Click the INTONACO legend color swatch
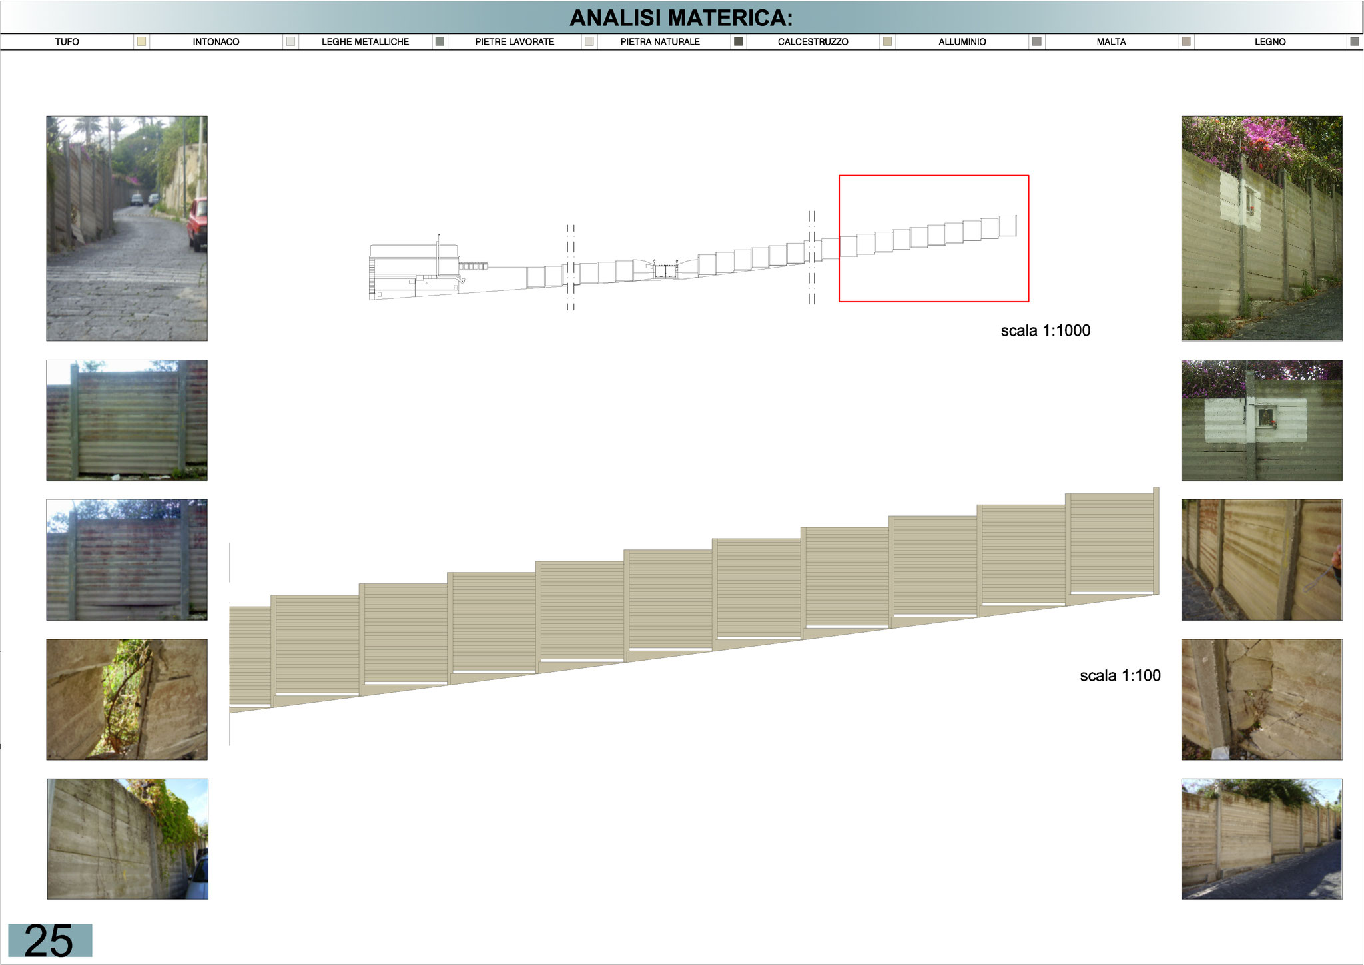Viewport: 1364px width, 965px height. [290, 41]
